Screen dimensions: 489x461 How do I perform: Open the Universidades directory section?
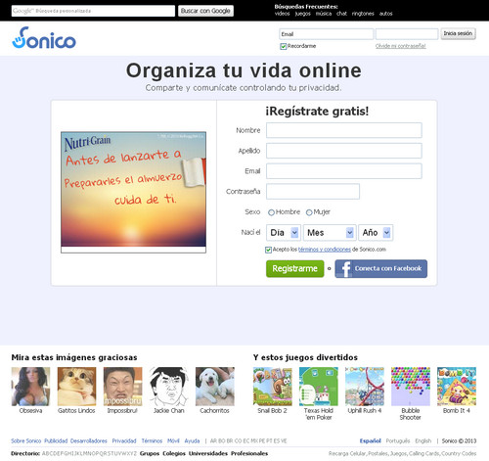pyautogui.click(x=208, y=453)
